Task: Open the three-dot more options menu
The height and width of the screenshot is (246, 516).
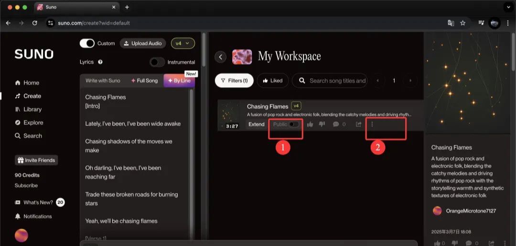Action: (372, 124)
